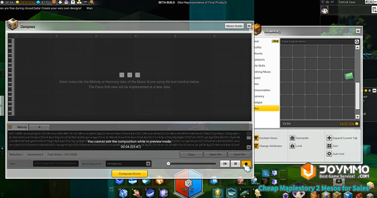This screenshot has width=377, height=198.
Task: Click the Open File button
Action: pos(215,154)
